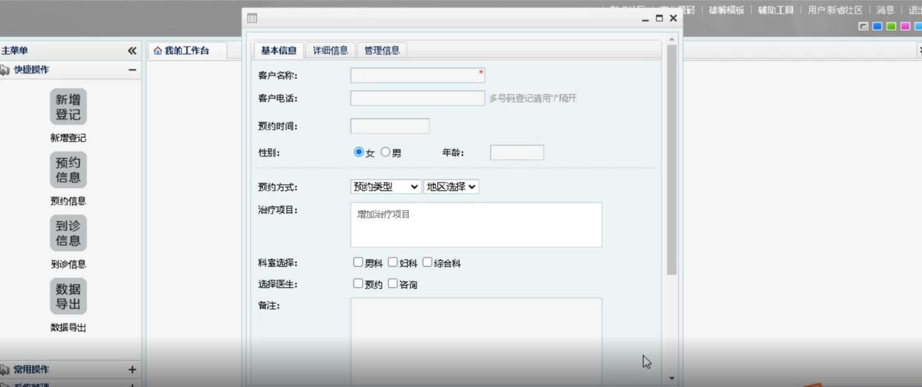
Task: Click the 预约时间 input field
Action: [390, 126]
